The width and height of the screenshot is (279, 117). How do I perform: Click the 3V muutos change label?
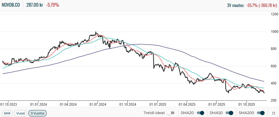236,6
